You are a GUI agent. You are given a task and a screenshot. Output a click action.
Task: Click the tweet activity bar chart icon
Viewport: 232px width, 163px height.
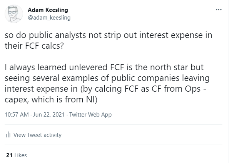point(8,135)
